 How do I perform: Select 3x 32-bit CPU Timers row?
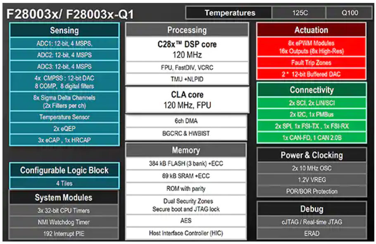tap(64, 211)
